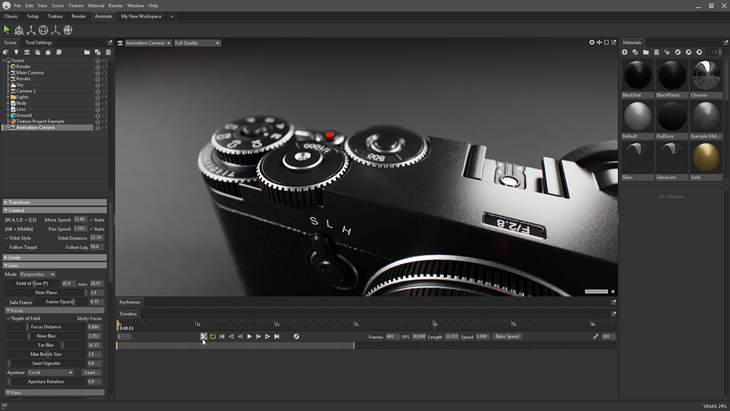Viewport: 730px width, 411px height.
Task: Add a new light with the bulb icon
Action: coord(16,52)
